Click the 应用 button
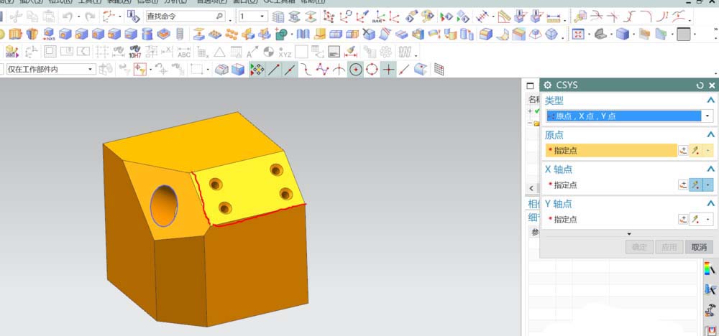This screenshot has width=719, height=336. coord(669,247)
